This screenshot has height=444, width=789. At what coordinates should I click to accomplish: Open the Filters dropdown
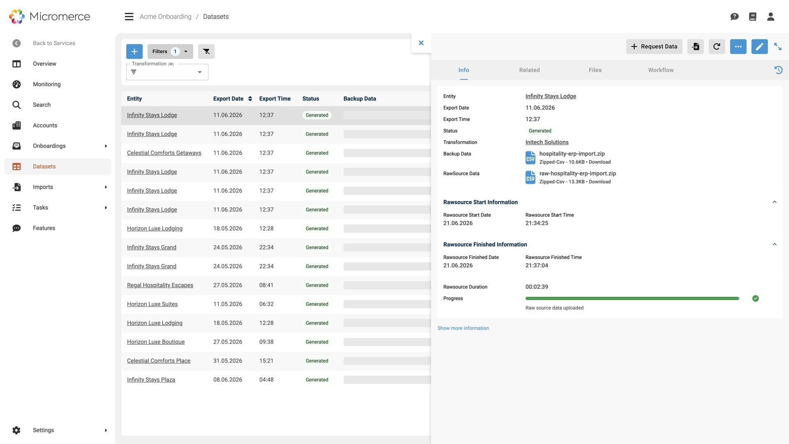pos(170,51)
